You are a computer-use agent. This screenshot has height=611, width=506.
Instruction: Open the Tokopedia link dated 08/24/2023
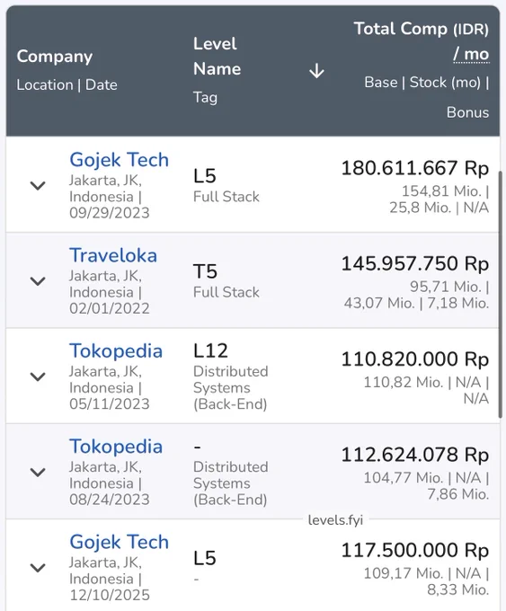[x=116, y=447]
